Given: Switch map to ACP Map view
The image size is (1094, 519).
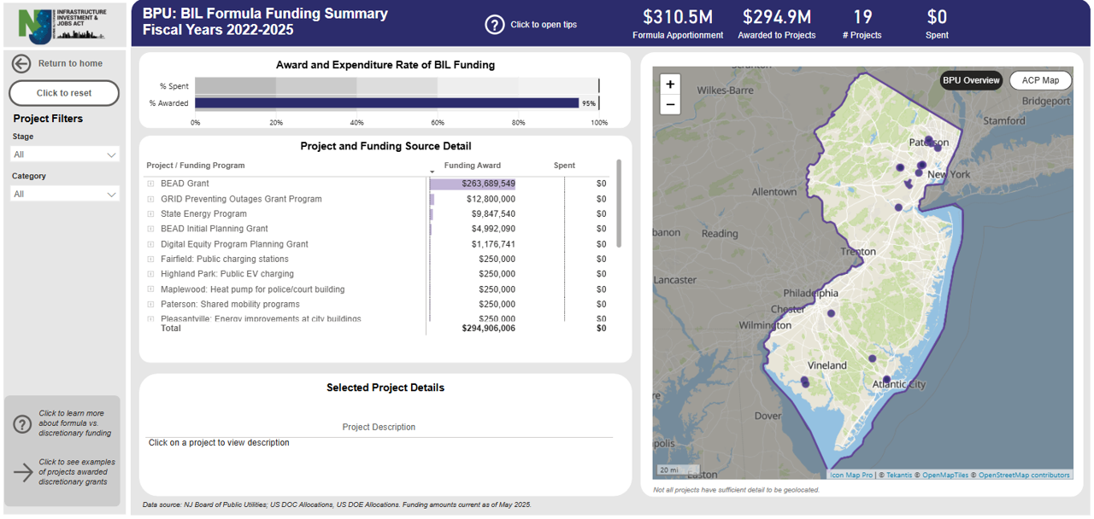Looking at the screenshot, I should (1040, 80).
